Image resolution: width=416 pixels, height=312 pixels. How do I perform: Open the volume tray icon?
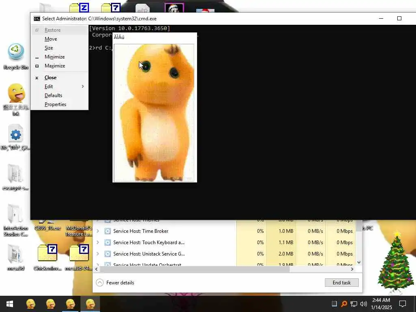[x=364, y=304]
